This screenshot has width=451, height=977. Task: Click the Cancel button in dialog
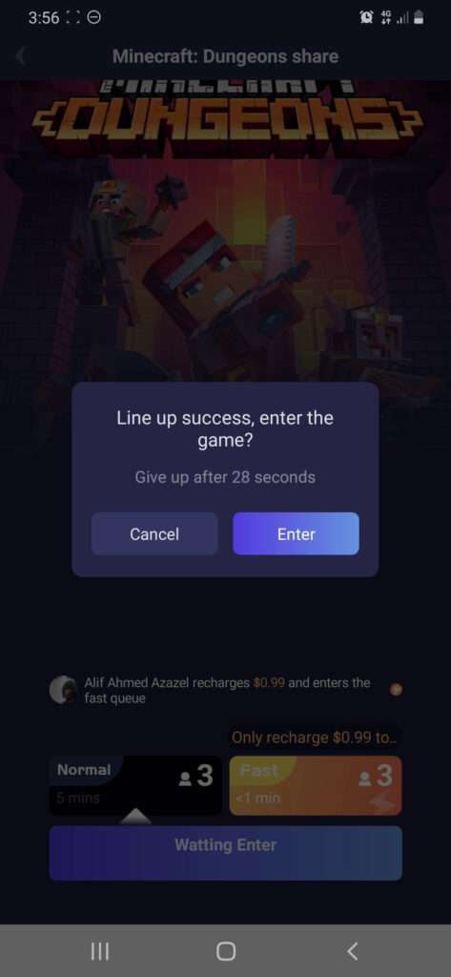pyautogui.click(x=154, y=534)
